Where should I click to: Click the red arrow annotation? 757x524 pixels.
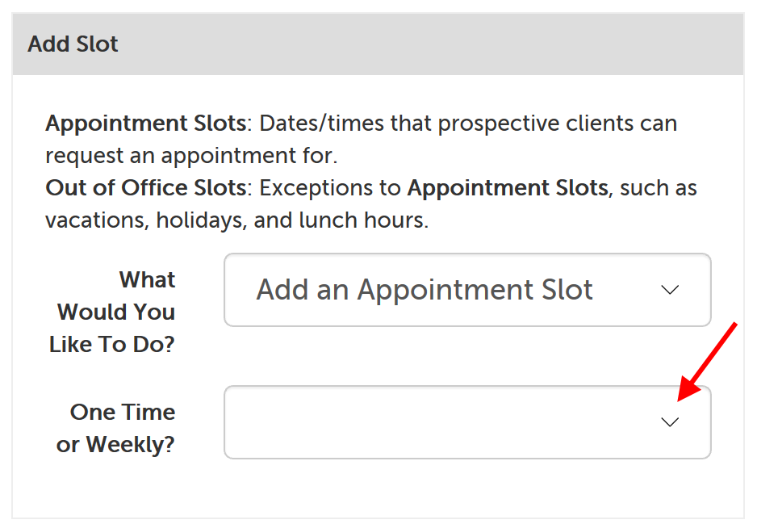coord(708,360)
